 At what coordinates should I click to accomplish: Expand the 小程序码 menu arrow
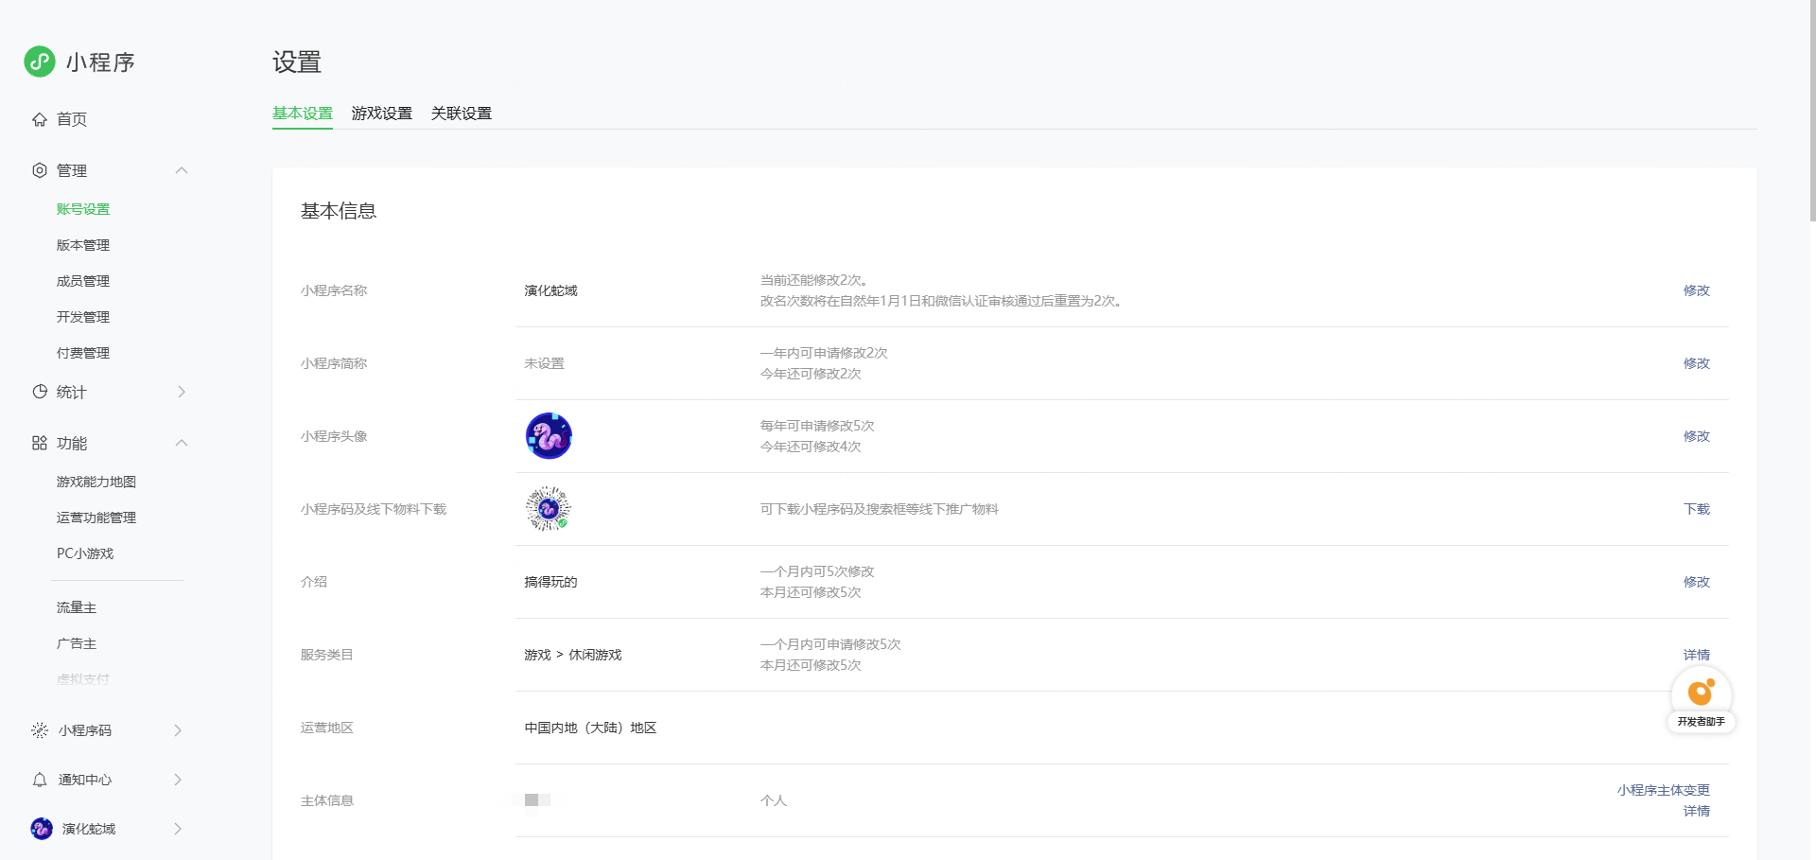178,730
